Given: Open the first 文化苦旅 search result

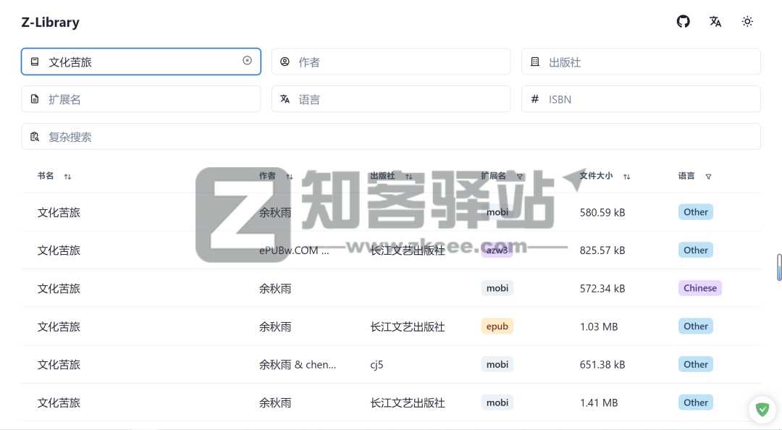Looking at the screenshot, I should [59, 212].
